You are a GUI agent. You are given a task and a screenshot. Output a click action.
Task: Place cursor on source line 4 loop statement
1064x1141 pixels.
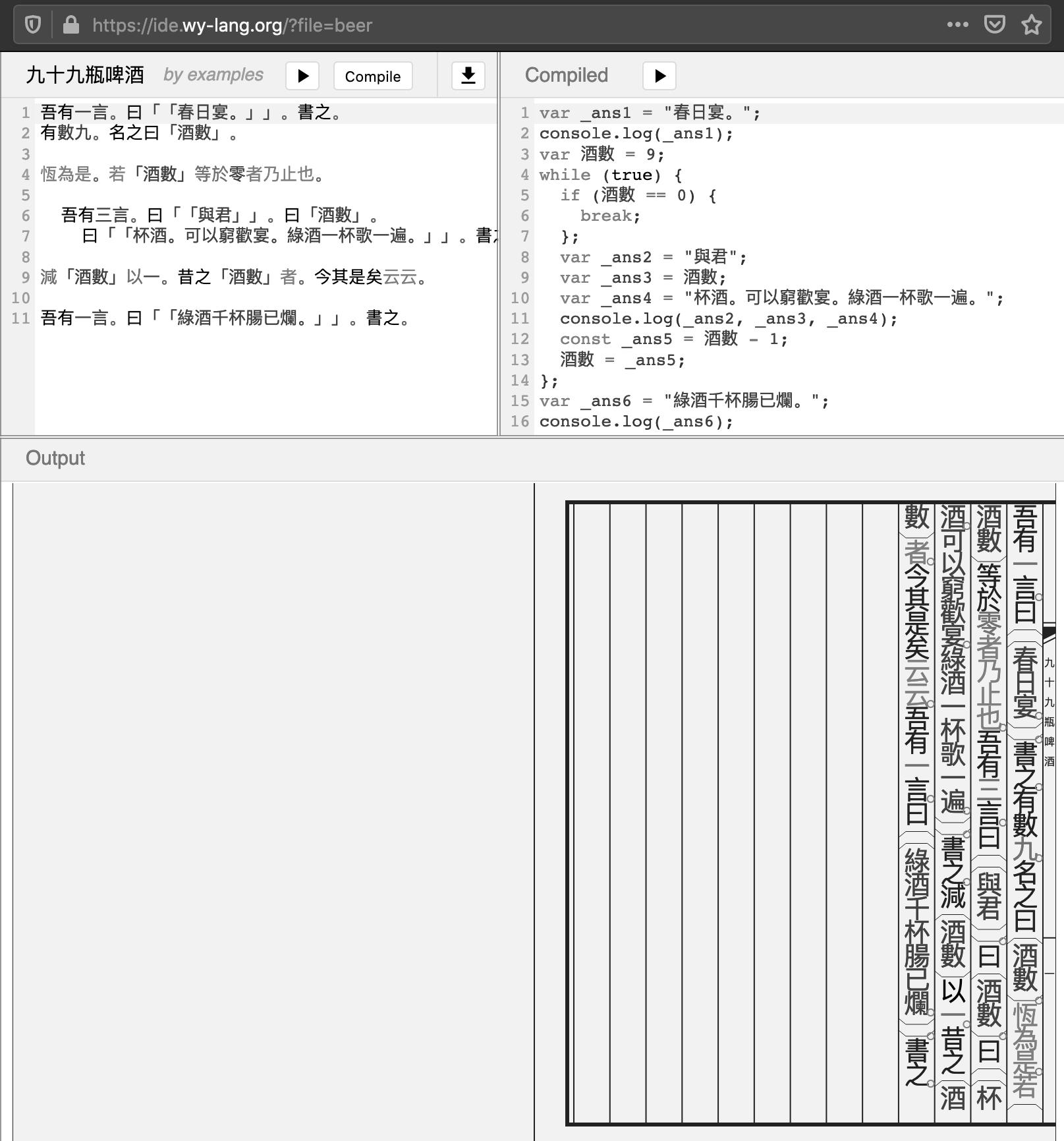point(182,174)
